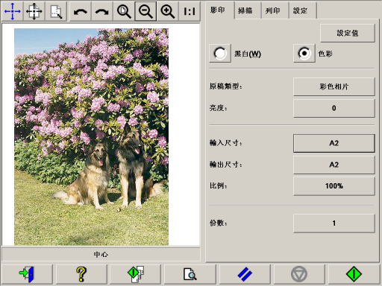Click the 中心 alignment button below preview
The image size is (382, 286).
click(x=101, y=254)
